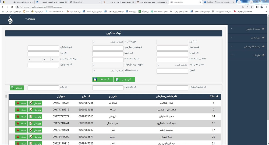
Task: Click the home icon beside آرشیو الکترونیکی
Action: point(263,46)
